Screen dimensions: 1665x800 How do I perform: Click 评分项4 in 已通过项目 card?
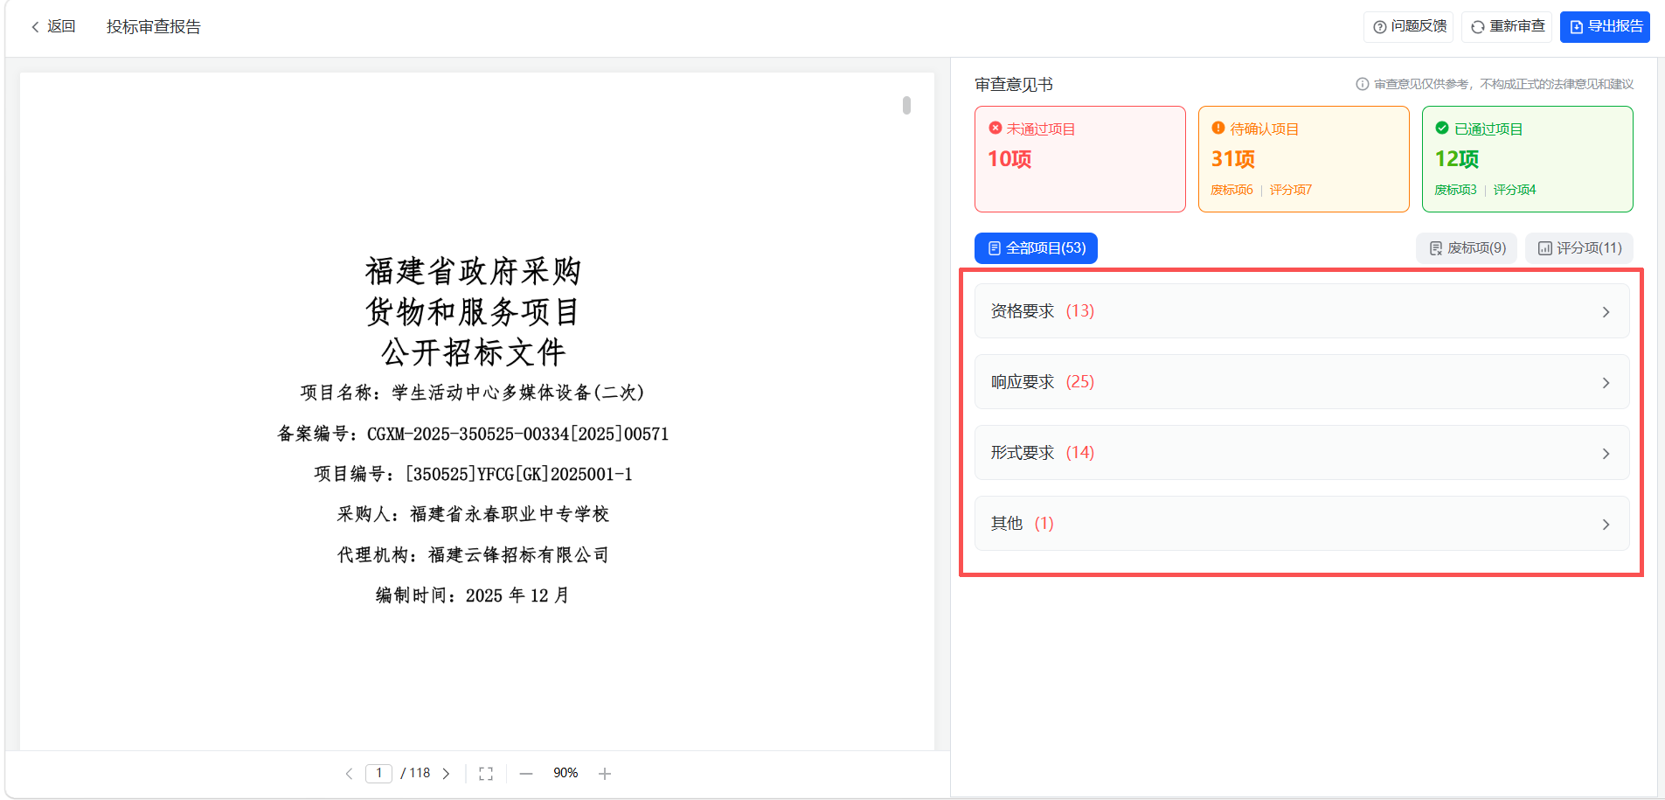(x=1515, y=190)
